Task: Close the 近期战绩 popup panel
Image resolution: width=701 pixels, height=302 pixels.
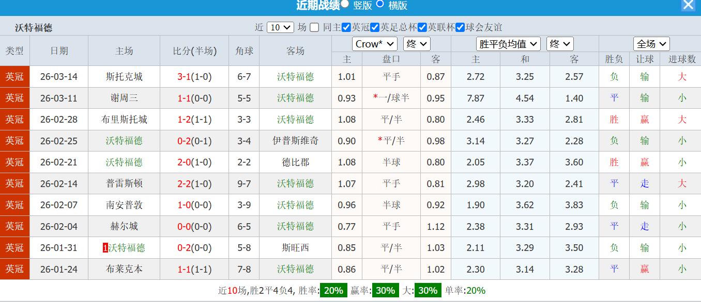Action: tap(688, 5)
